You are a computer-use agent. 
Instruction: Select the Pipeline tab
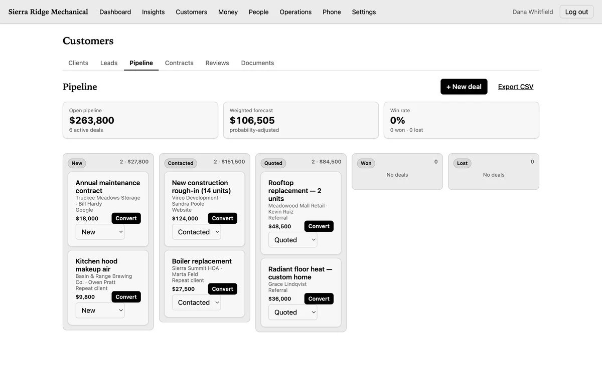(141, 63)
